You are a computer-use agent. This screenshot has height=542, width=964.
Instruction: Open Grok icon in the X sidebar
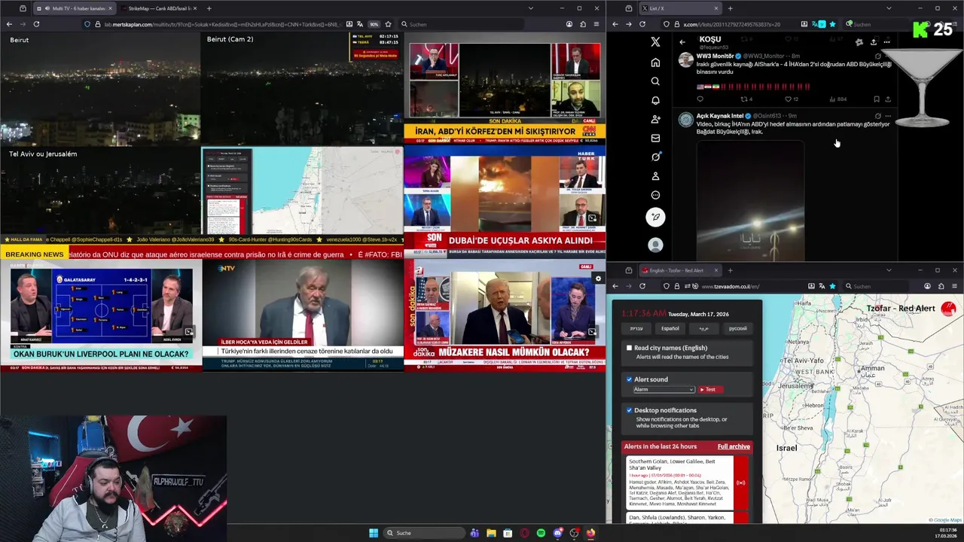pos(655,157)
